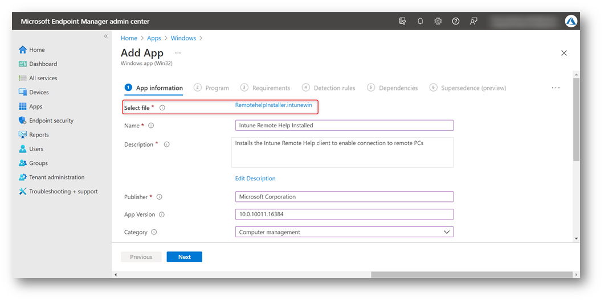This screenshot has width=604, height=302.
Task: Click the Endpoint security shield icon
Action: coord(23,121)
